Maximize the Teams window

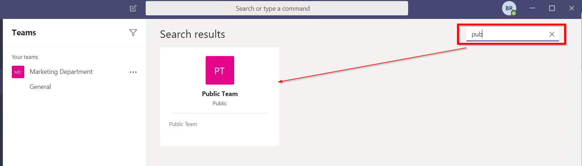point(552,8)
